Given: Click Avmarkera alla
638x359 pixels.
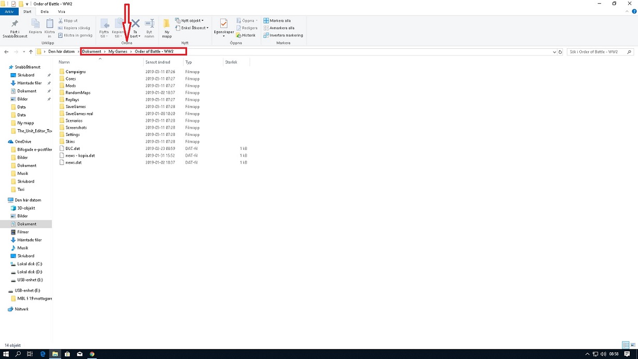Looking at the screenshot, I should [x=279, y=28].
